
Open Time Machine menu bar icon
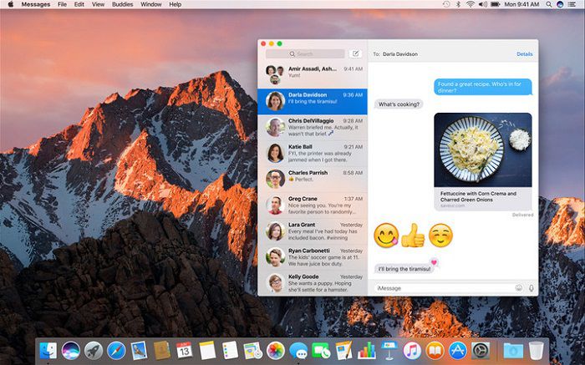446,4
